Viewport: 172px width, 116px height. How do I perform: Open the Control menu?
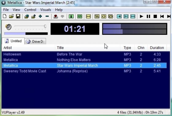[30, 10]
